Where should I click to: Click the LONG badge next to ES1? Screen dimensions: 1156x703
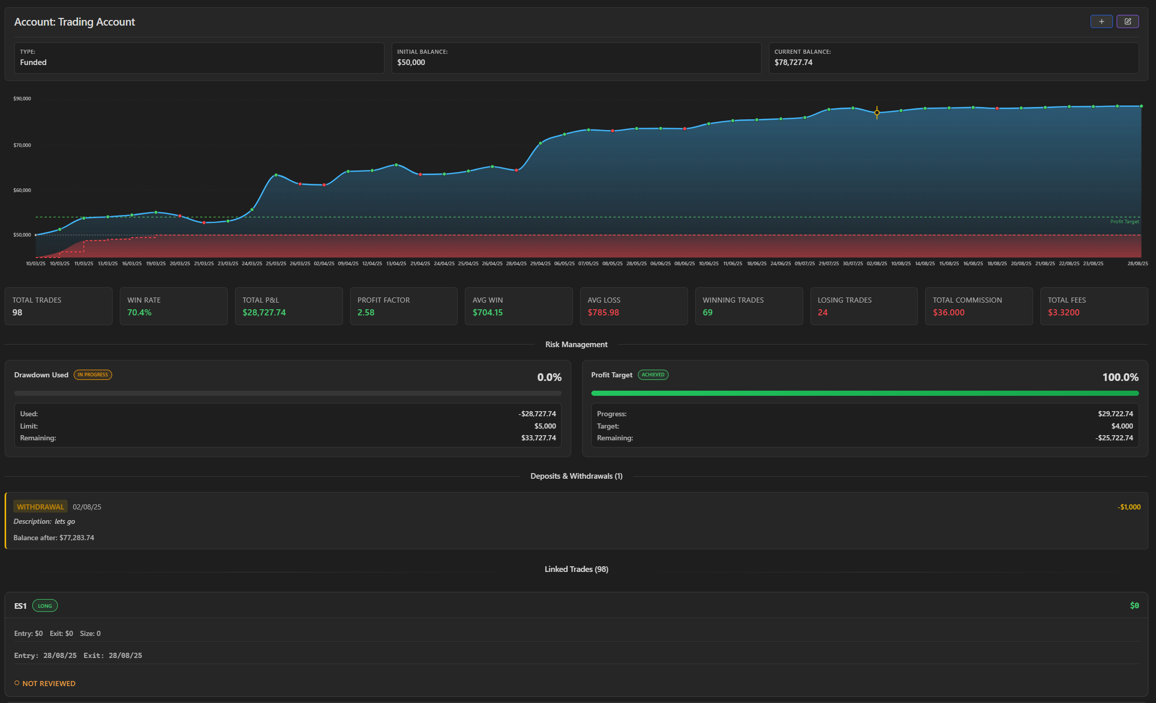[x=45, y=606]
